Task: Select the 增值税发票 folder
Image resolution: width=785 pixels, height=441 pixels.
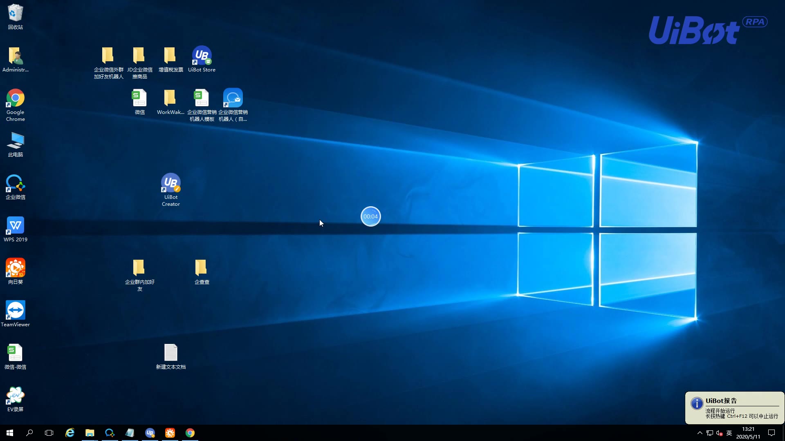Action: coord(170,56)
